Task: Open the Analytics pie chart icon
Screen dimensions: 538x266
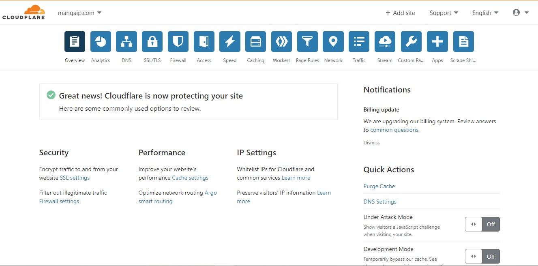Action: pos(101,41)
